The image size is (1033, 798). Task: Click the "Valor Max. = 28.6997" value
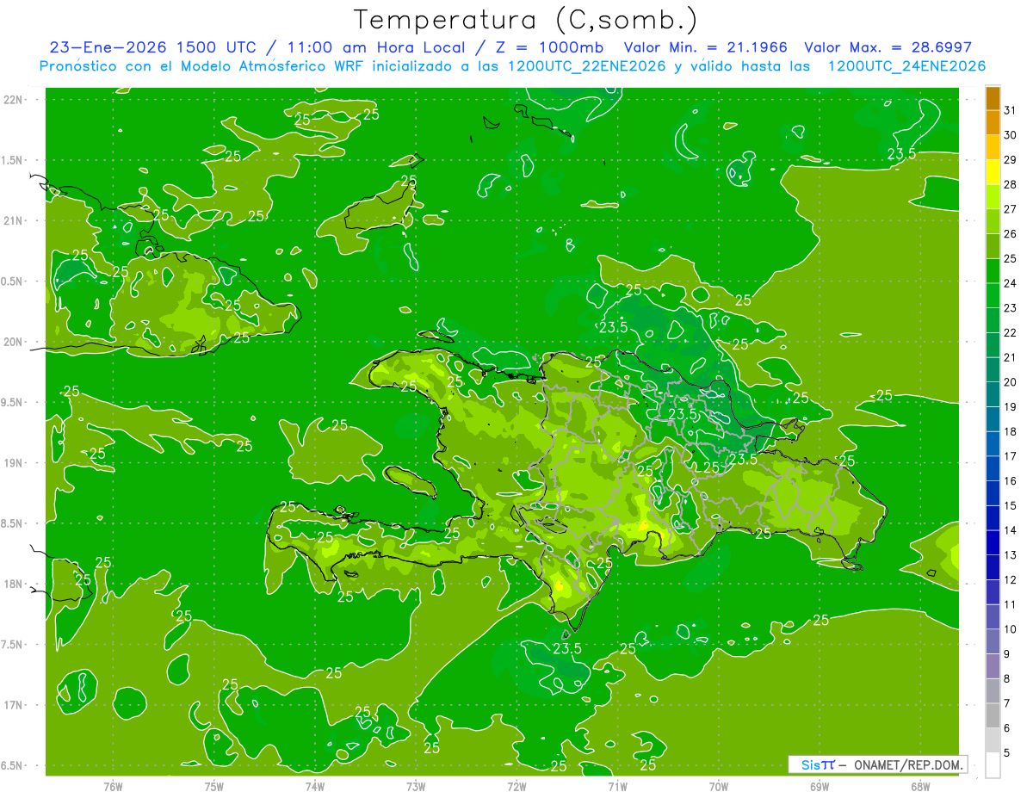point(888,47)
